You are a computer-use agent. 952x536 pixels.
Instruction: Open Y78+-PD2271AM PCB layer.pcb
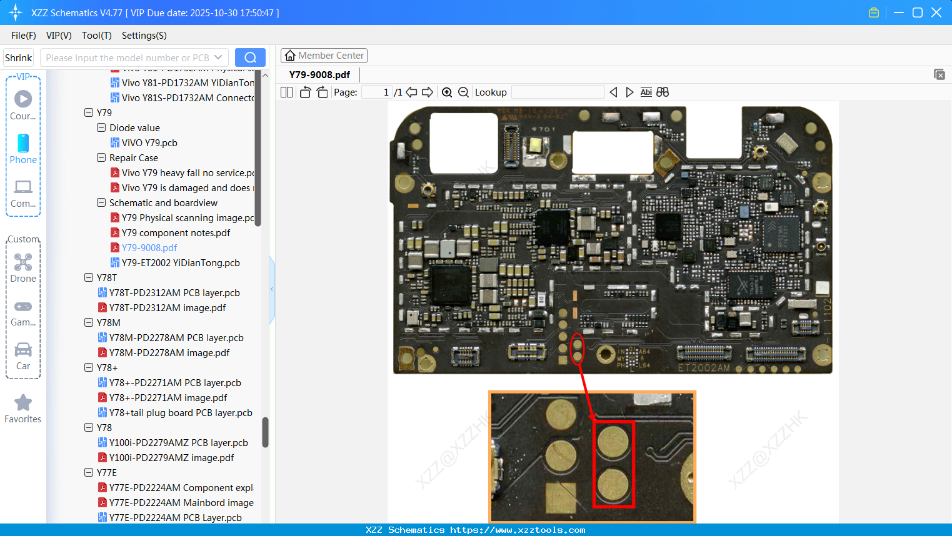coord(175,383)
